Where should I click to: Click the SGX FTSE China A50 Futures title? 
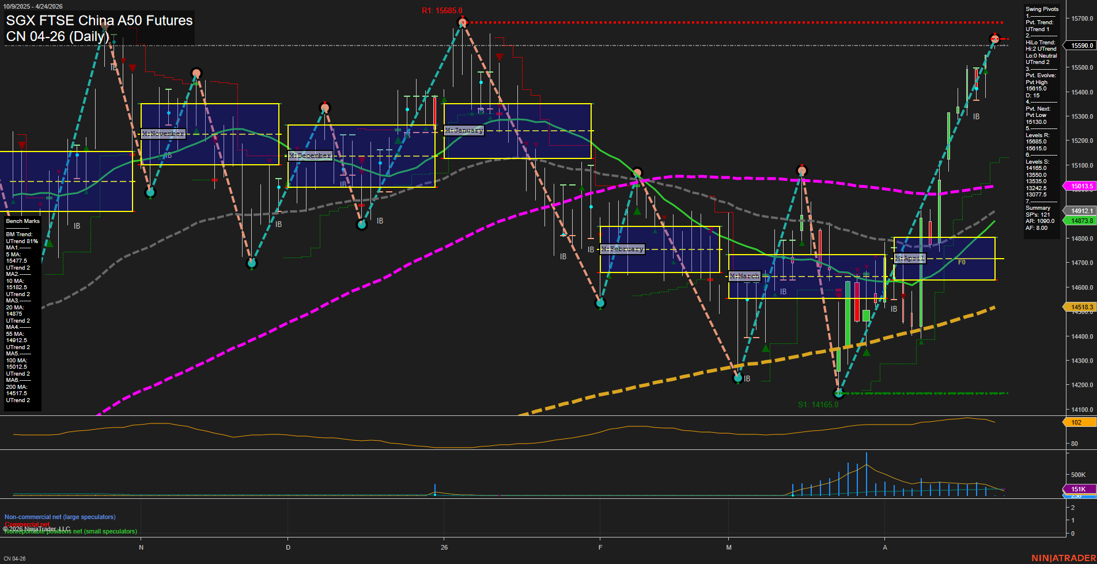99,20
